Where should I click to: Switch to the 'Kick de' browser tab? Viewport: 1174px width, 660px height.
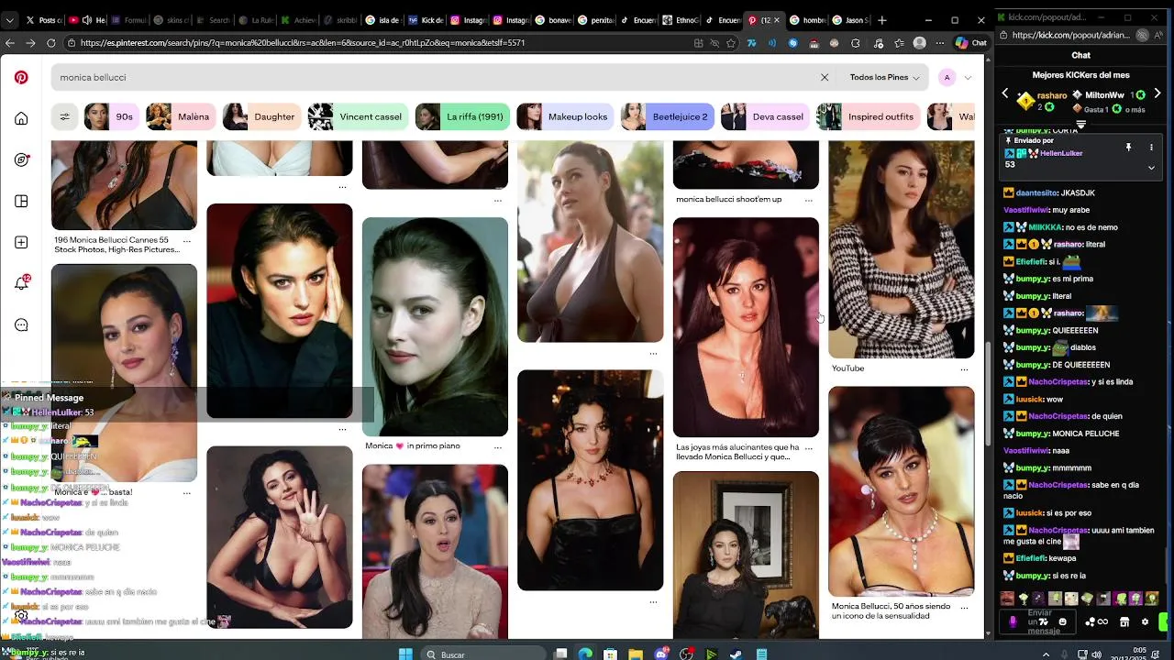[x=425, y=19]
